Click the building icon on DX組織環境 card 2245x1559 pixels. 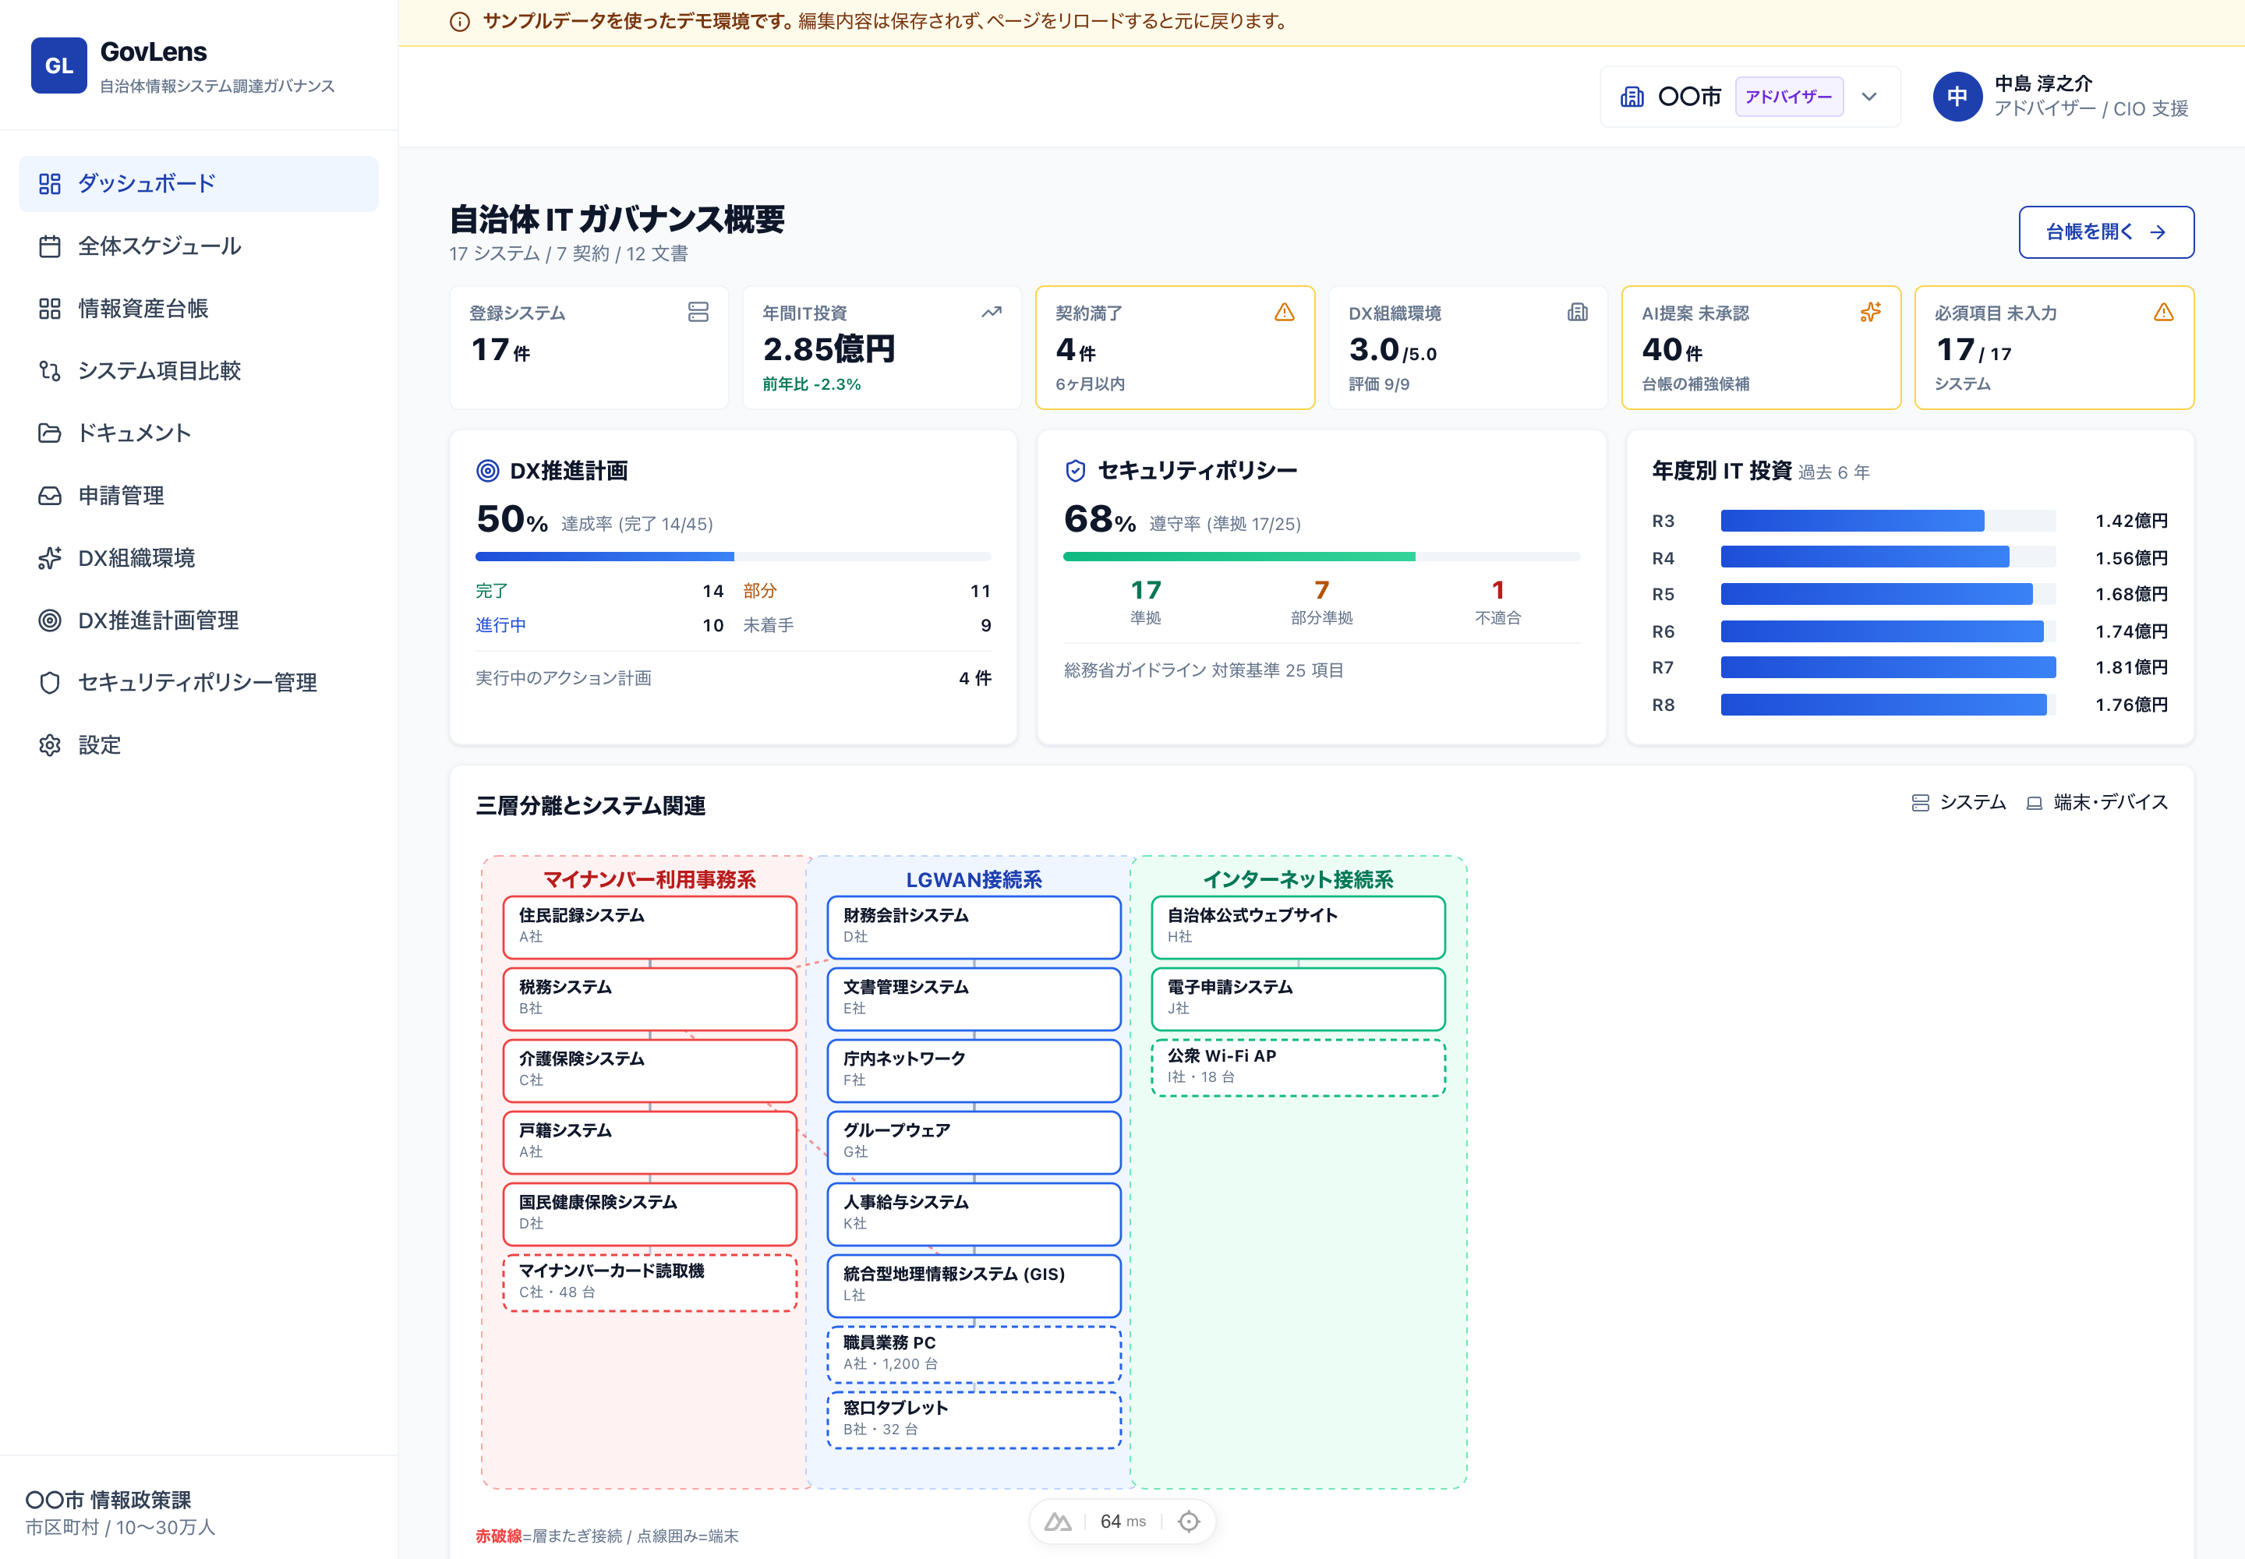pyautogui.click(x=1577, y=312)
